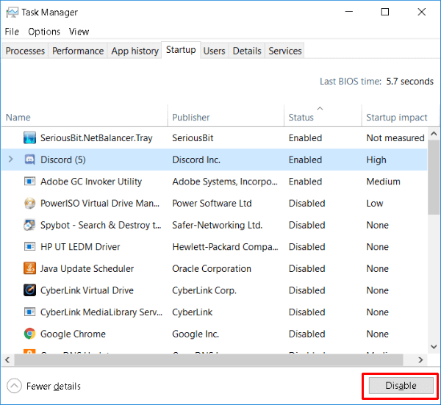Click the Medium startup impact value
441x405 pixels.
(383, 182)
